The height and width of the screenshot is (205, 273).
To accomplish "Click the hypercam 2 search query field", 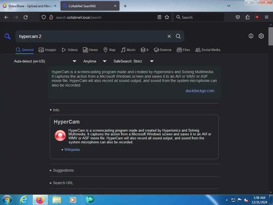I will (x=91, y=36).
